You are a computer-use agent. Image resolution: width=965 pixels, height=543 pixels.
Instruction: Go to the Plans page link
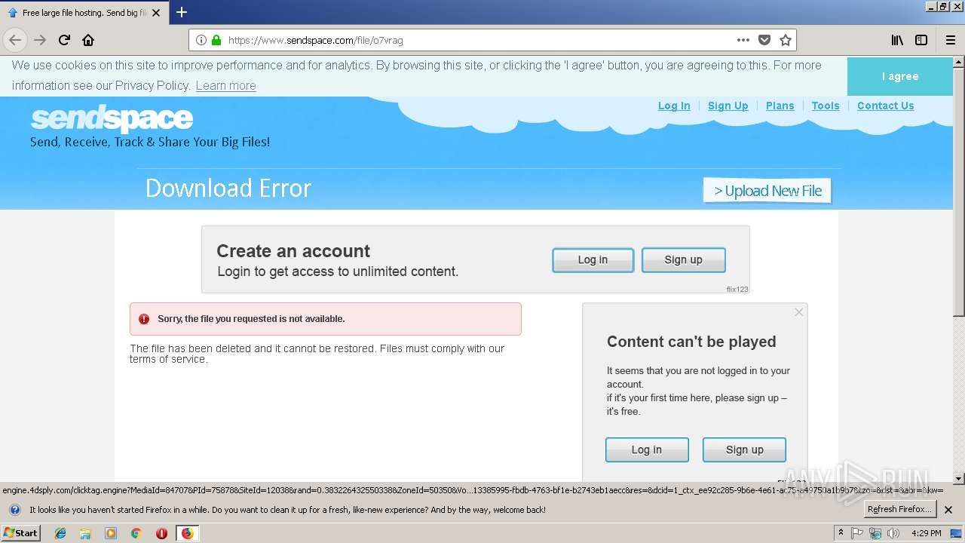click(x=780, y=106)
